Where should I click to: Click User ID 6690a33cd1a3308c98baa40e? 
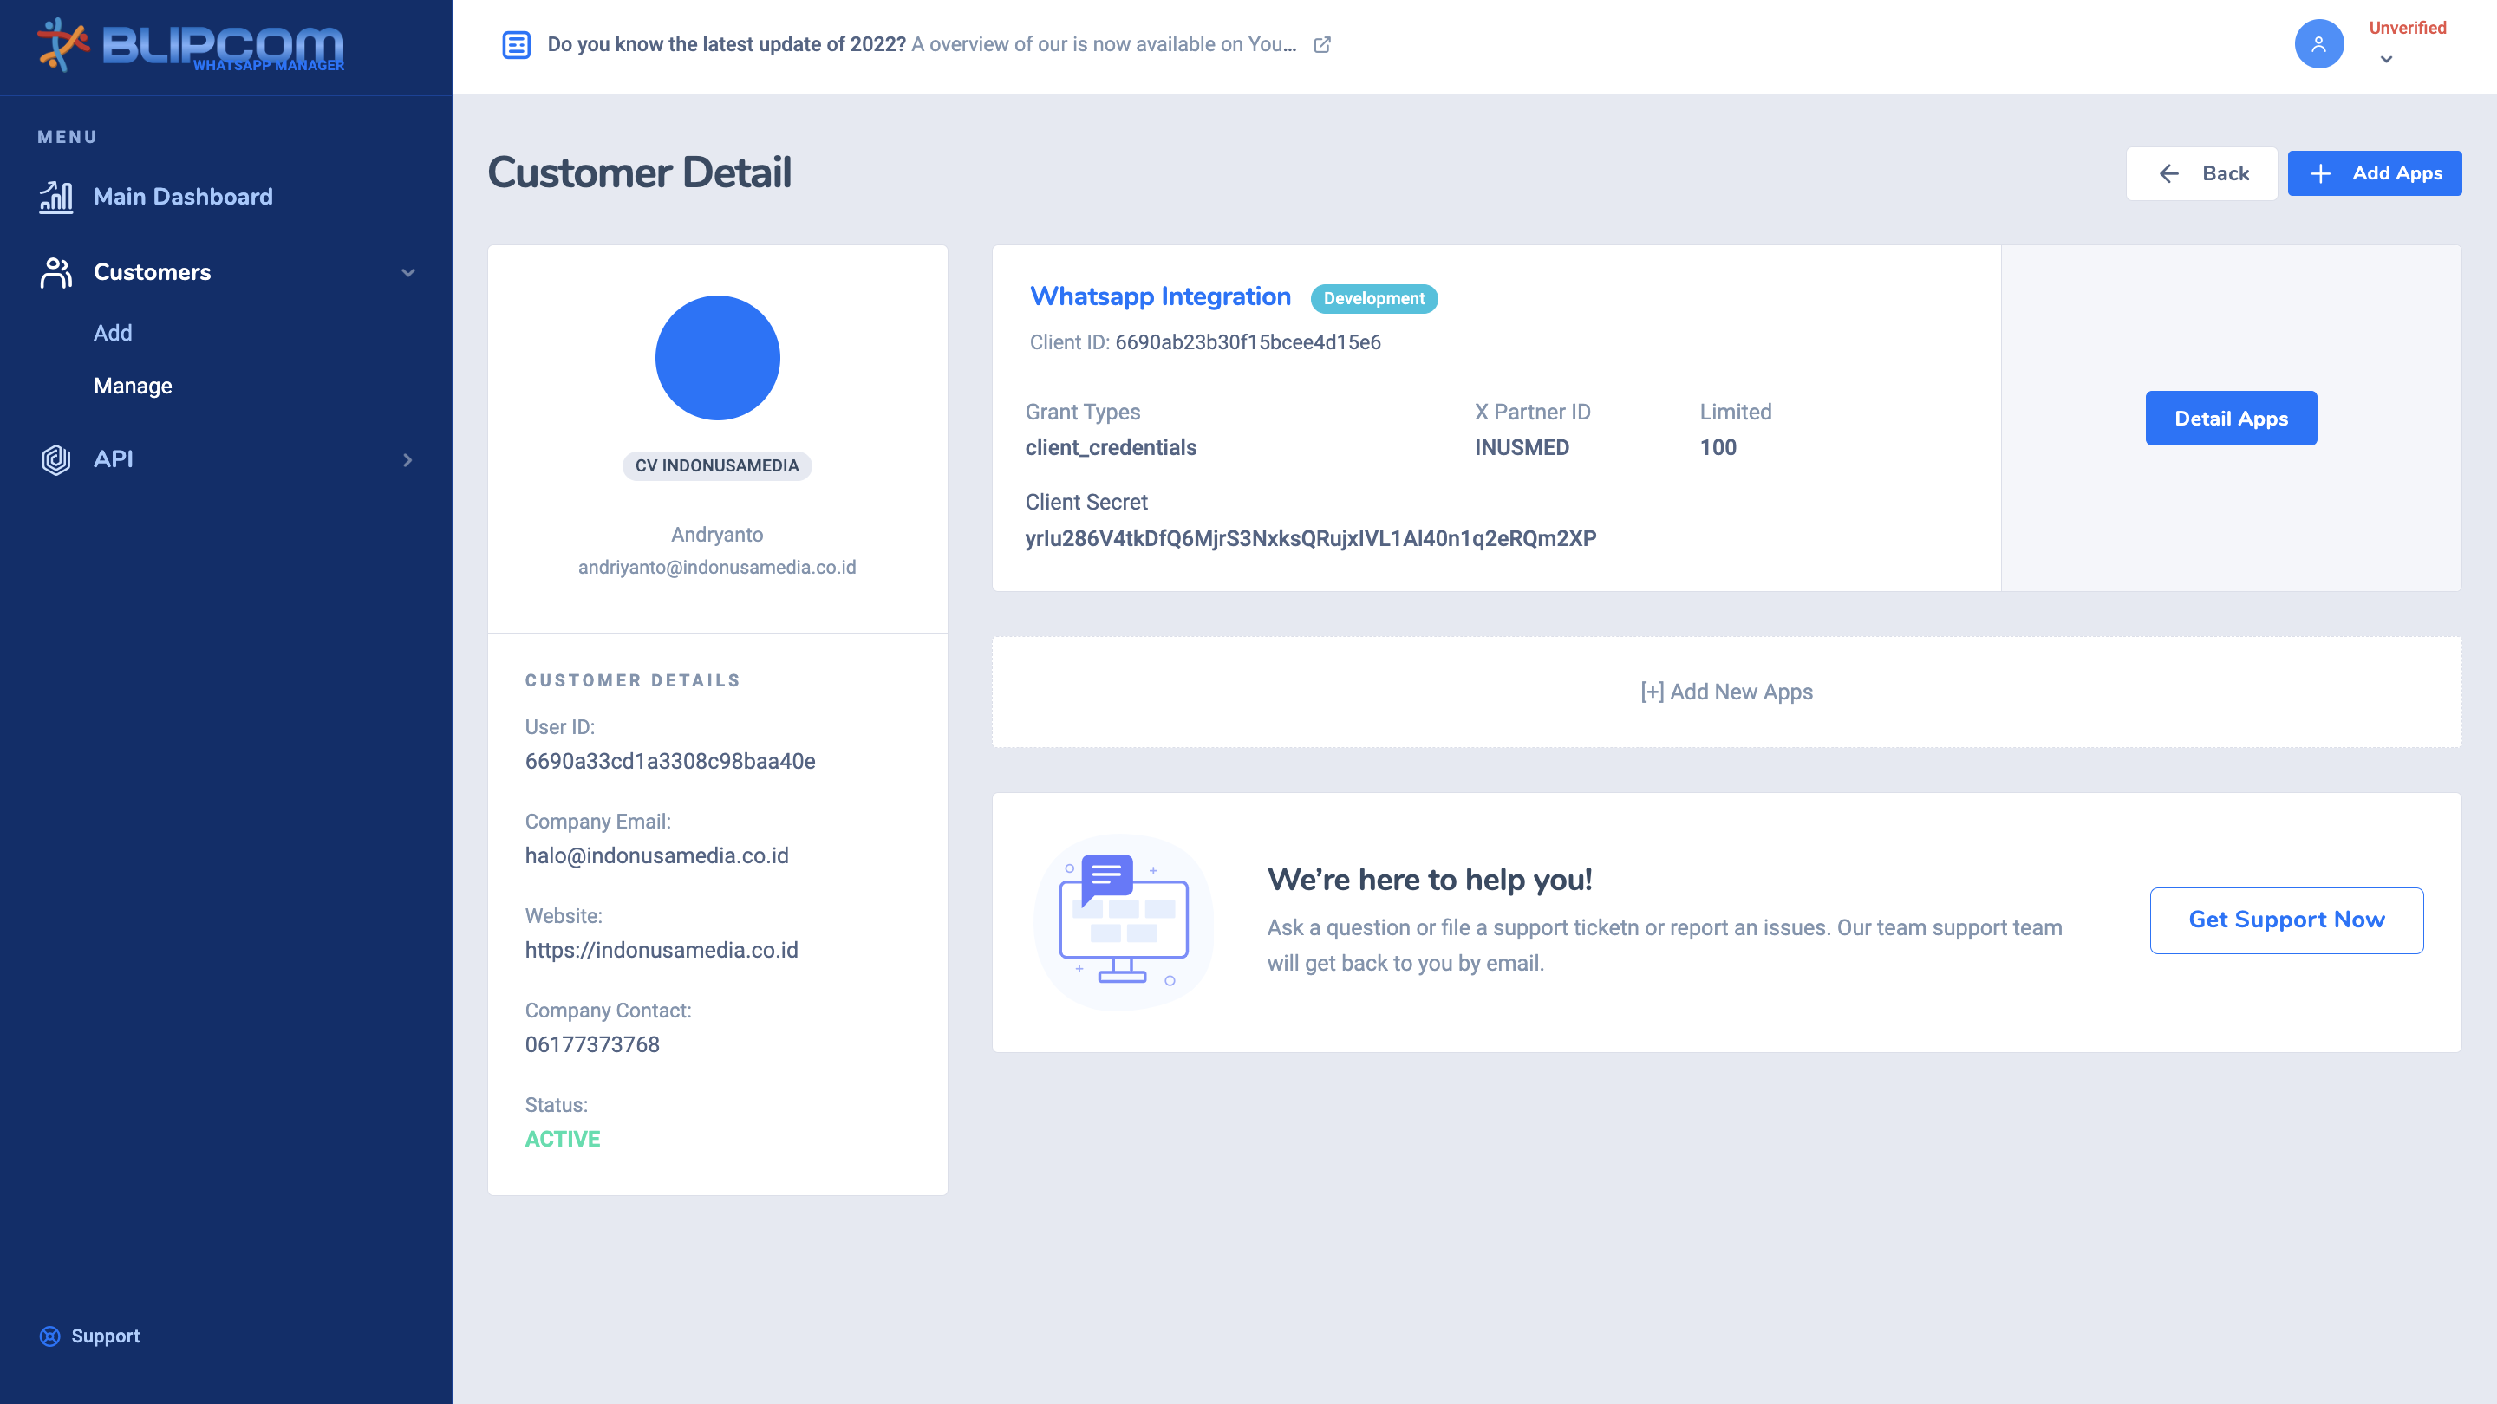coord(670,762)
